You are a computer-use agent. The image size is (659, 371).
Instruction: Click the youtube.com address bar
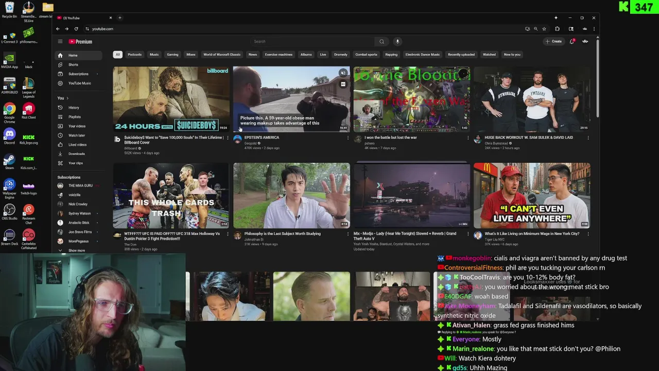point(304,29)
